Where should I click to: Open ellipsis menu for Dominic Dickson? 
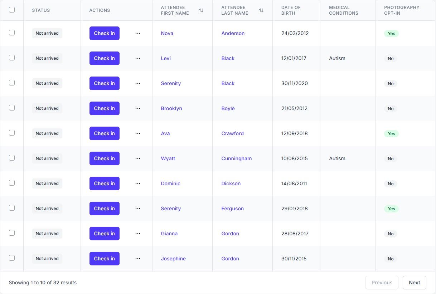(x=138, y=183)
